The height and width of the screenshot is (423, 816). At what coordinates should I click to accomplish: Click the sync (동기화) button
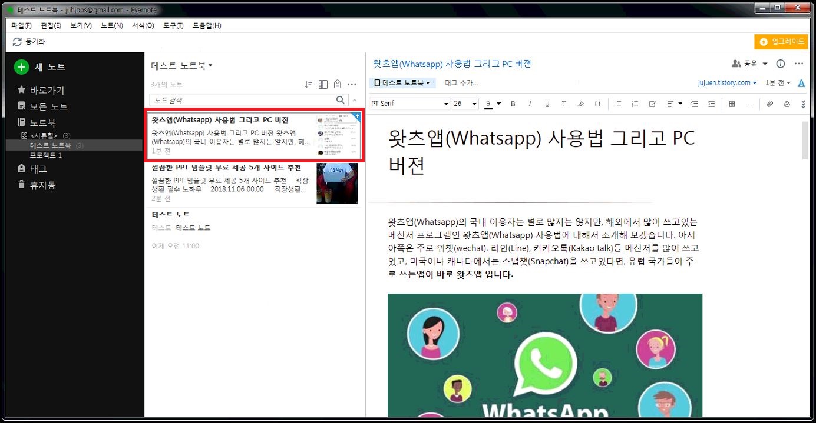[x=29, y=42]
